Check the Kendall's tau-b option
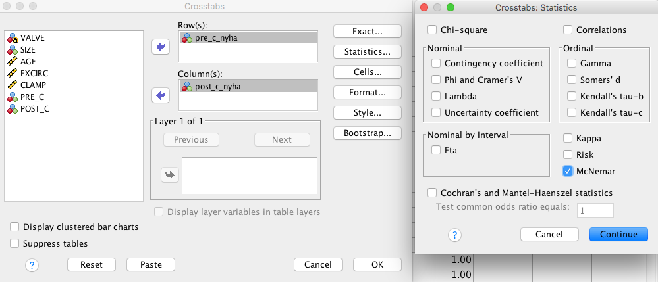The image size is (658, 282). click(572, 96)
